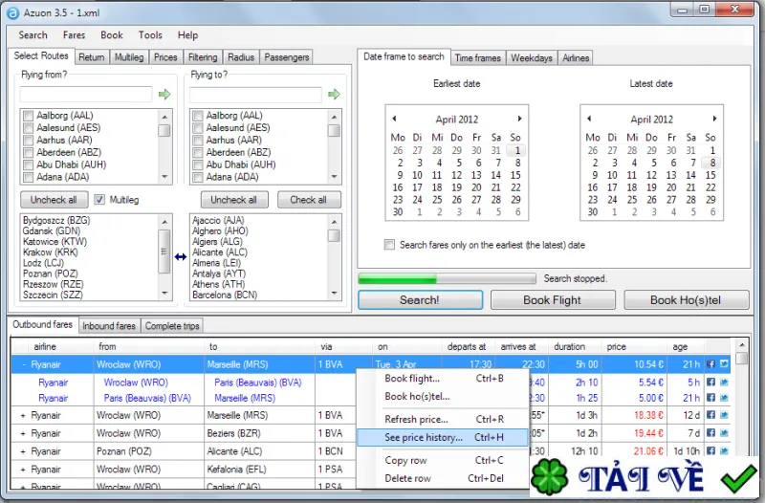The image size is (765, 503).
Task: Check Aalborg (AAL) in Flying from list
Action: pos(29,116)
